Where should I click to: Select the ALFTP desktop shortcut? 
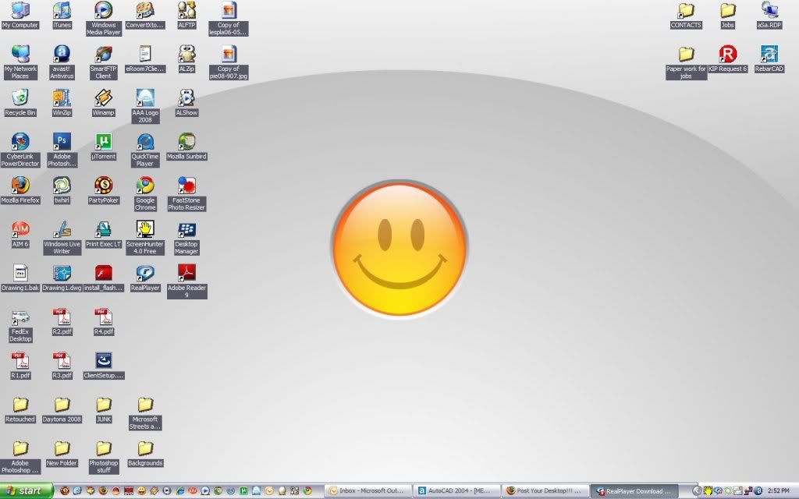pyautogui.click(x=186, y=16)
